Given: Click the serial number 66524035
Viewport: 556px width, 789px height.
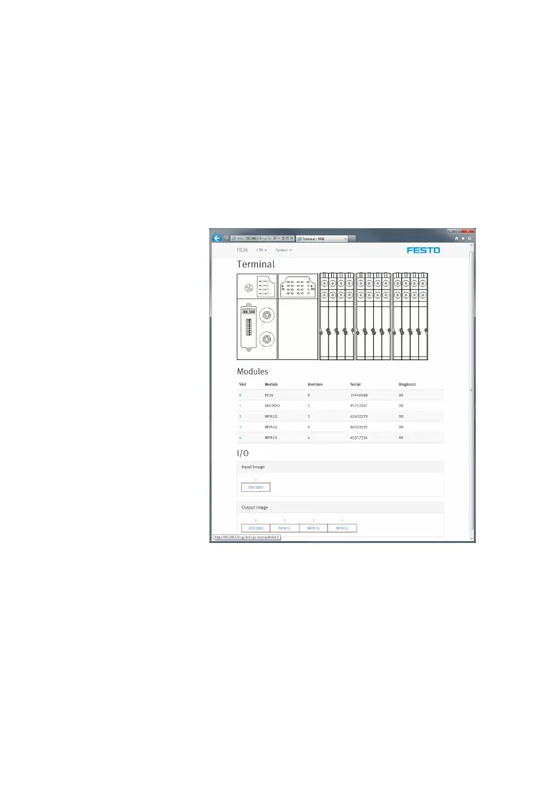Looking at the screenshot, I should coord(359,427).
